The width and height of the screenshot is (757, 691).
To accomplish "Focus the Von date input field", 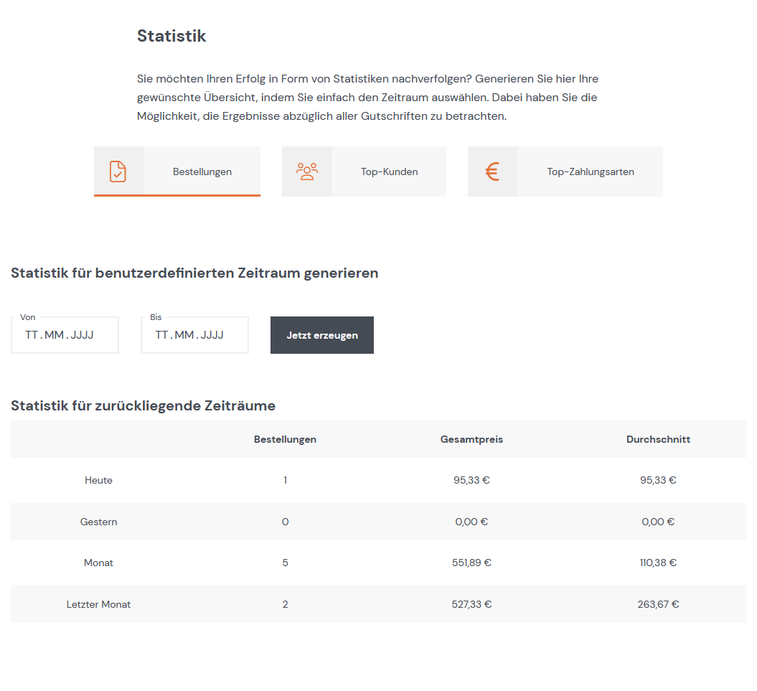I will pos(65,335).
